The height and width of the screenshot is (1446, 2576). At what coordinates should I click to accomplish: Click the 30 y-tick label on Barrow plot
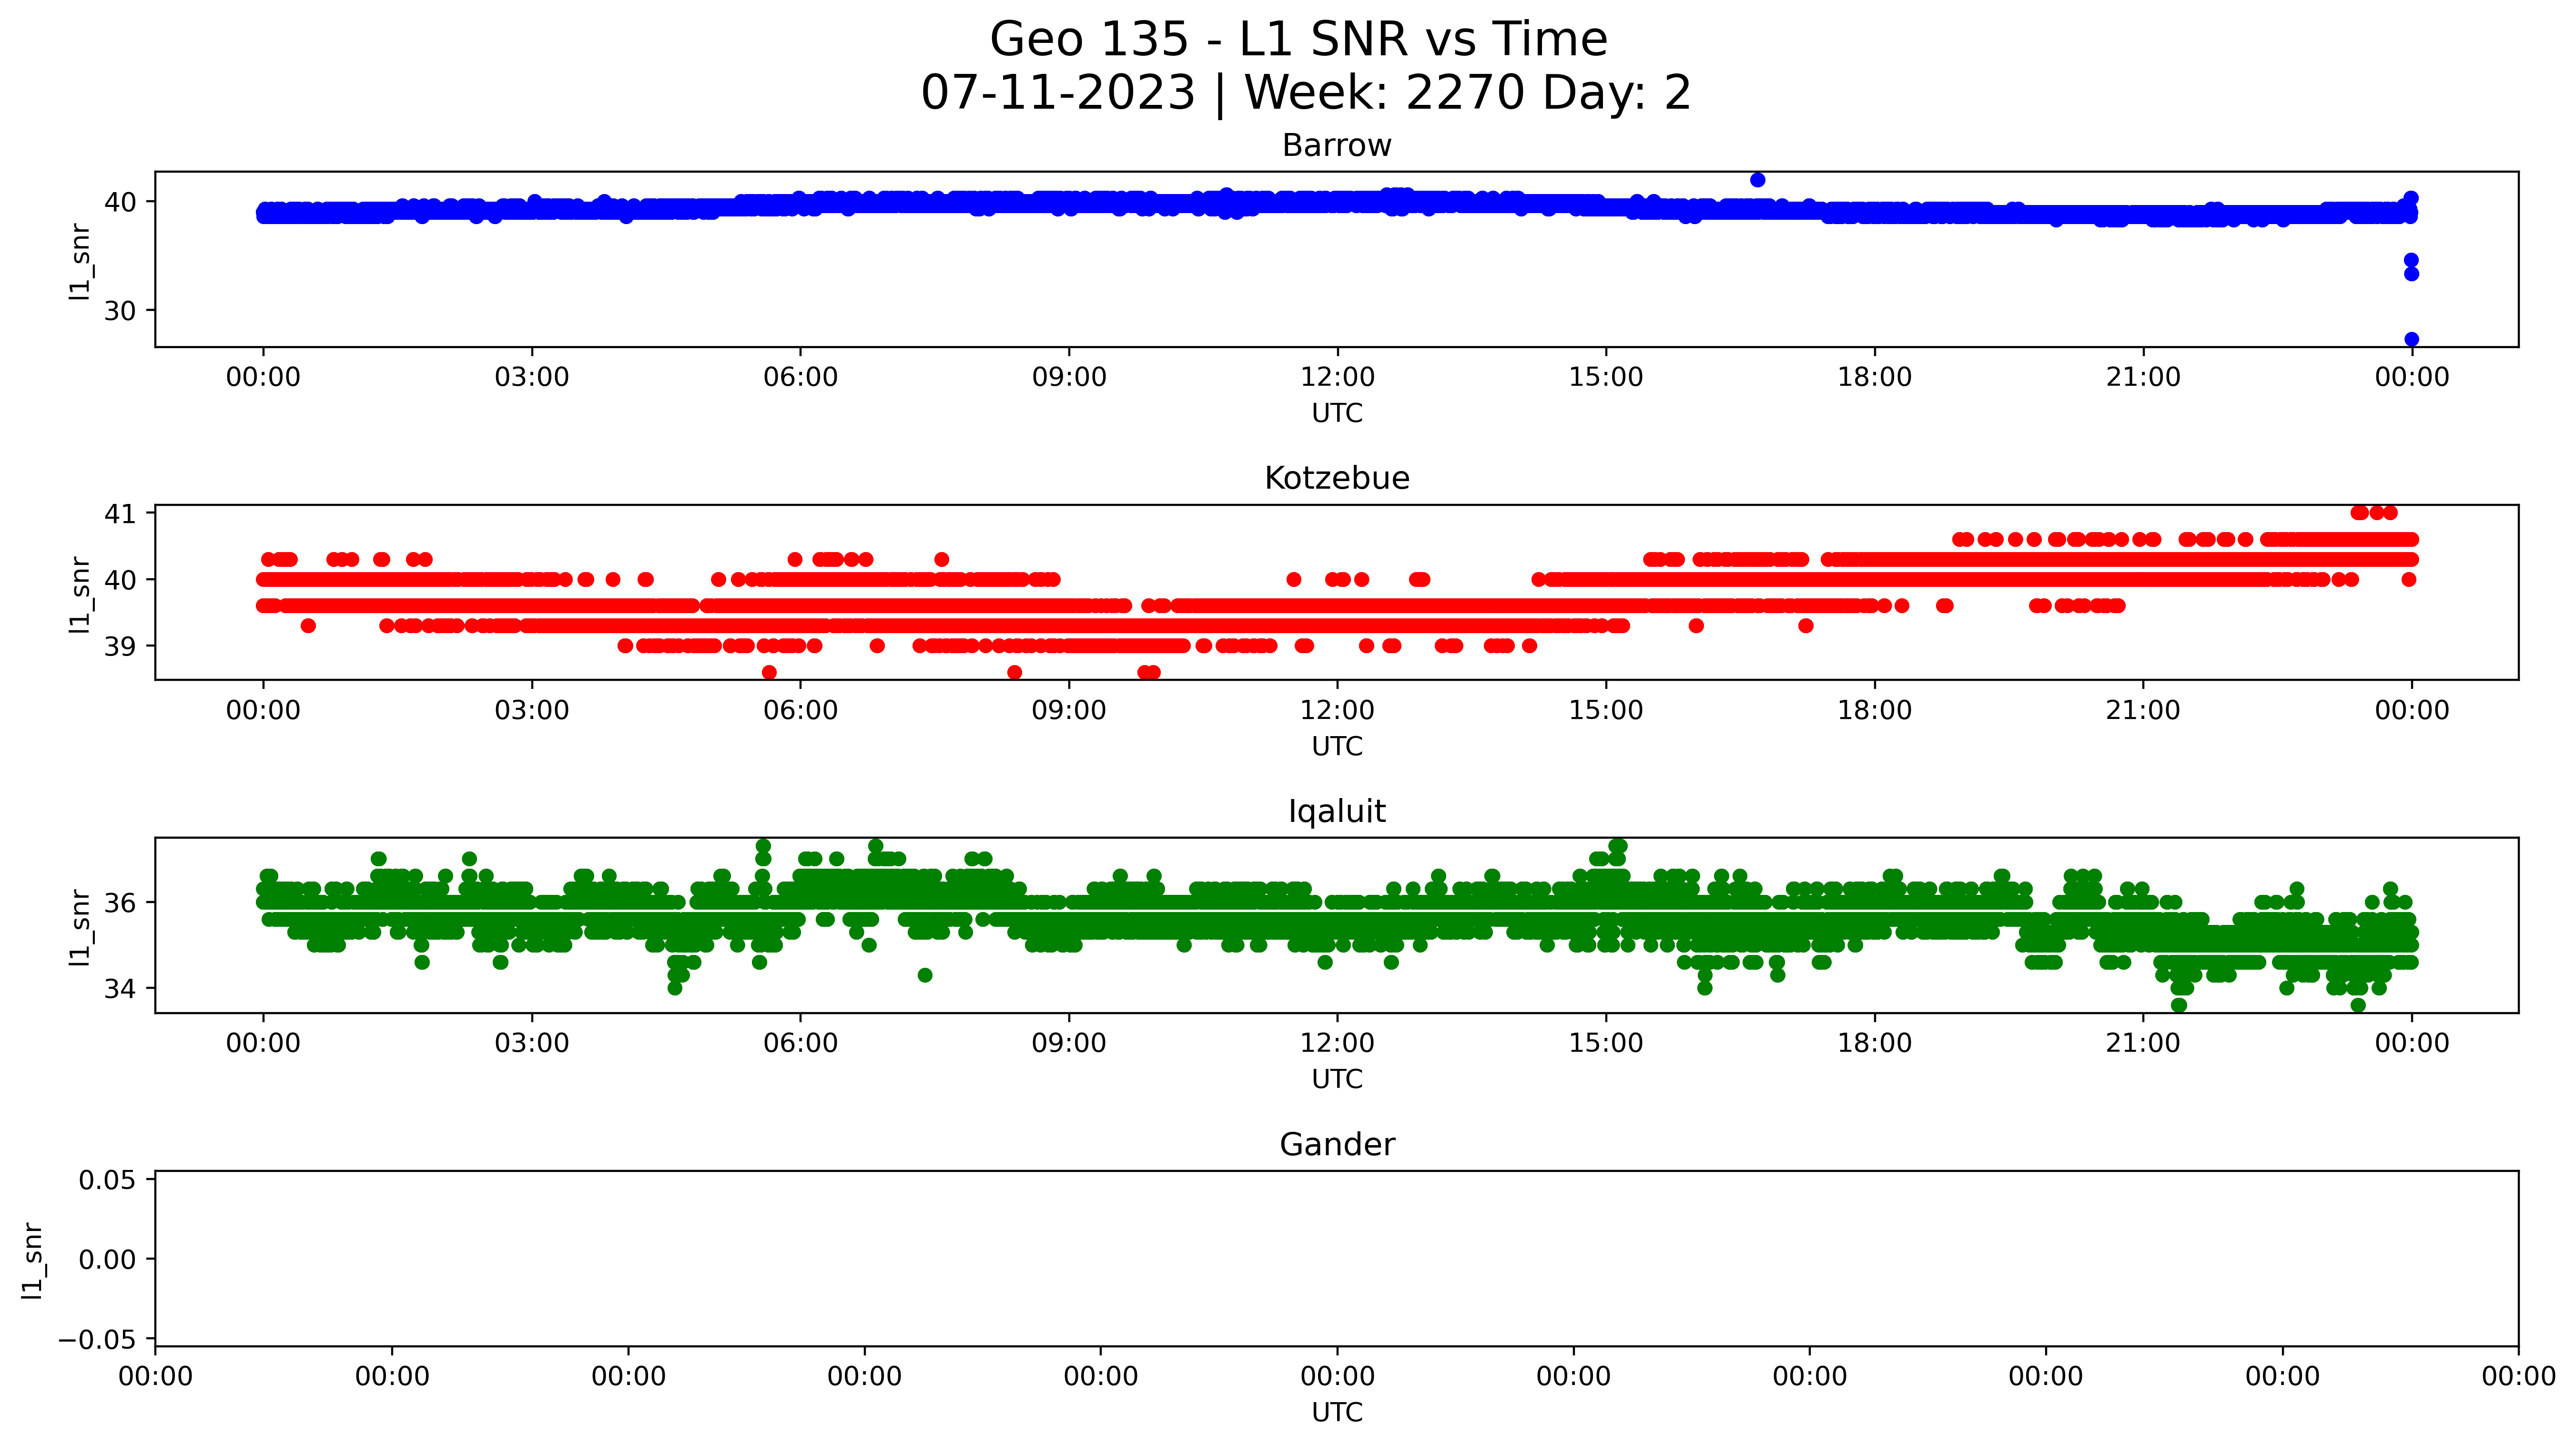tap(120, 311)
